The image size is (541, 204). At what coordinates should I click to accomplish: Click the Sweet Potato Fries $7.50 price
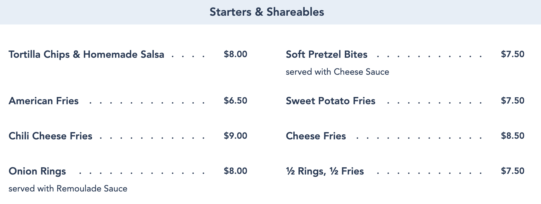click(x=513, y=101)
